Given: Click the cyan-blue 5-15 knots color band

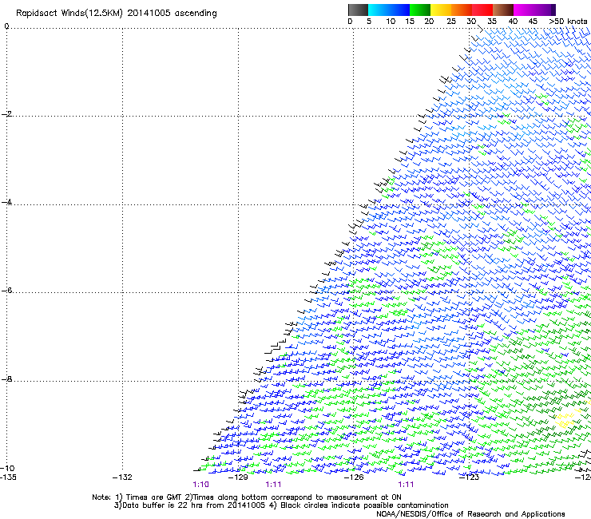Looking at the screenshot, I should click(x=389, y=10).
